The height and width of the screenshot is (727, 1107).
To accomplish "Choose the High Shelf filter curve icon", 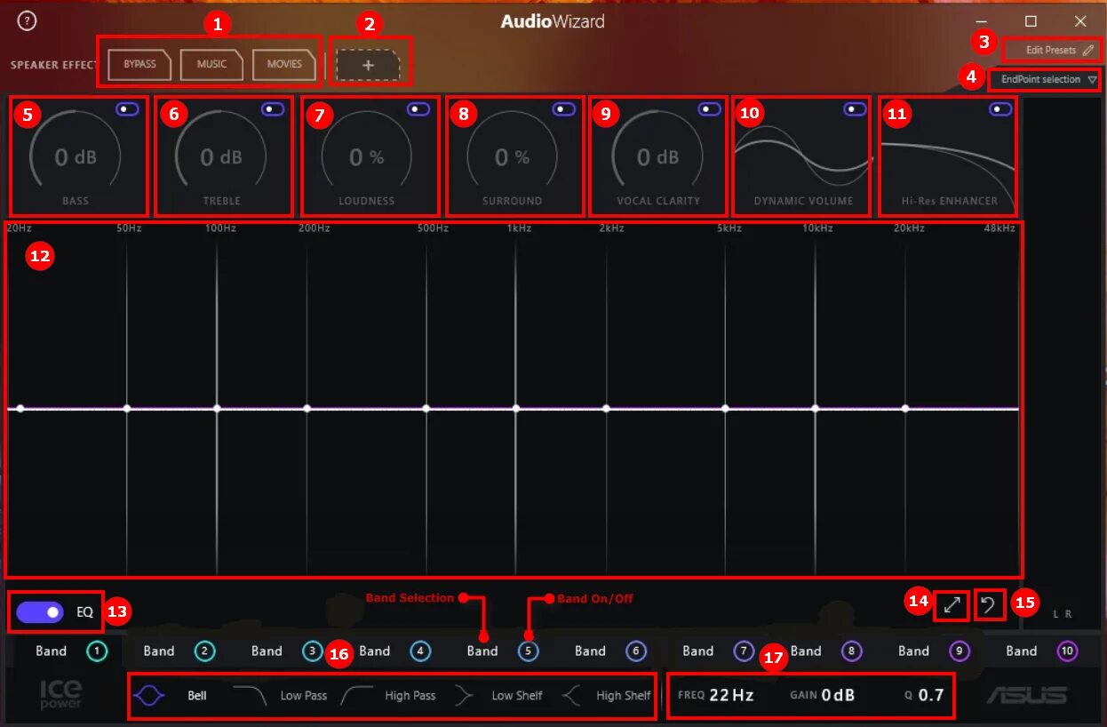I will tap(571, 696).
